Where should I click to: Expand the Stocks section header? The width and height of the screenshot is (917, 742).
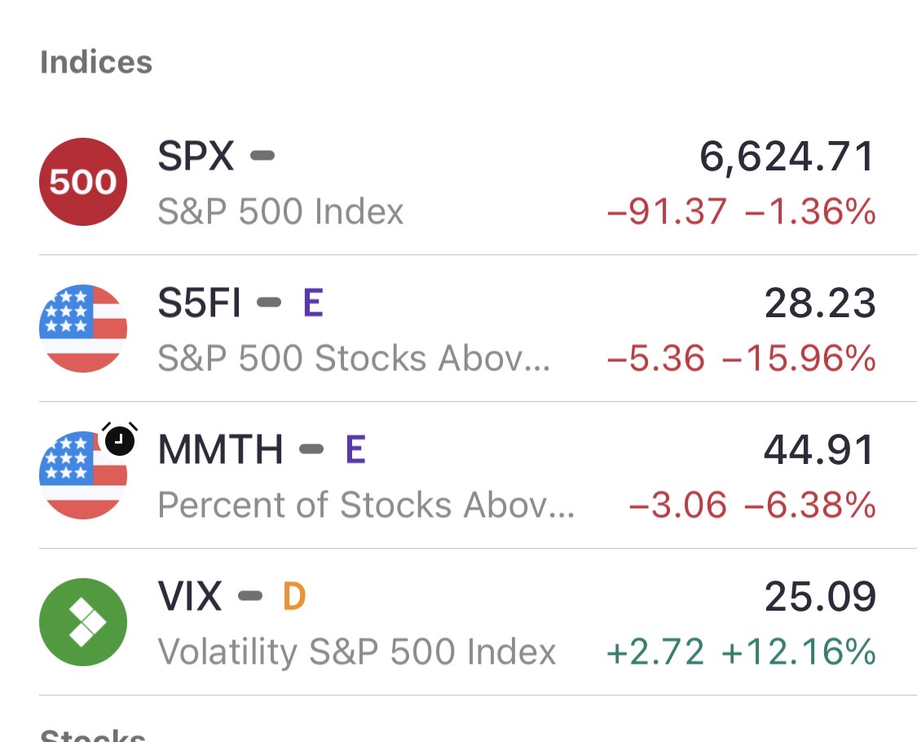point(93,734)
